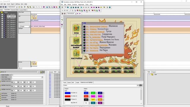Click the 1 - 10 page button in the preview

79,68
